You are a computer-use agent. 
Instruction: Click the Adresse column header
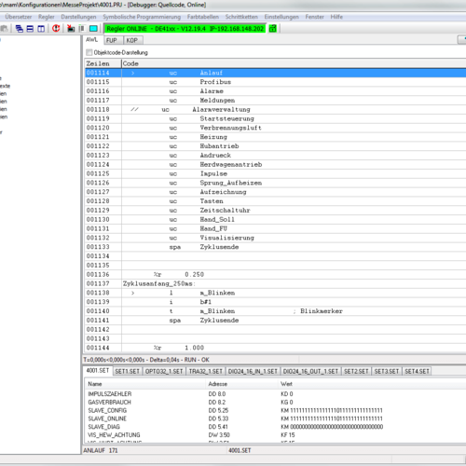tap(241, 384)
